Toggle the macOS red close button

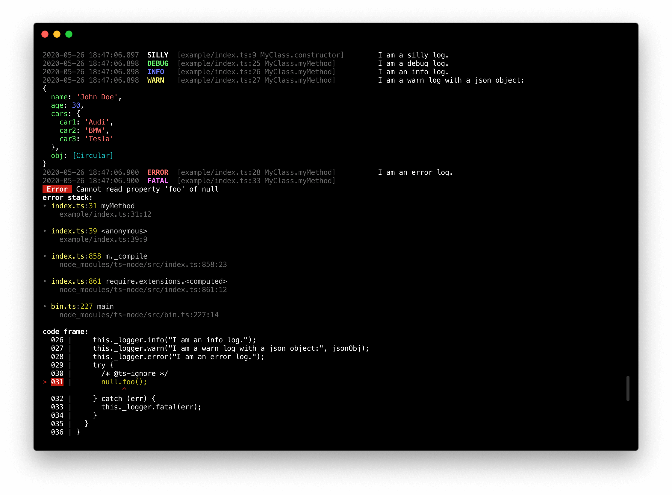[x=46, y=34]
